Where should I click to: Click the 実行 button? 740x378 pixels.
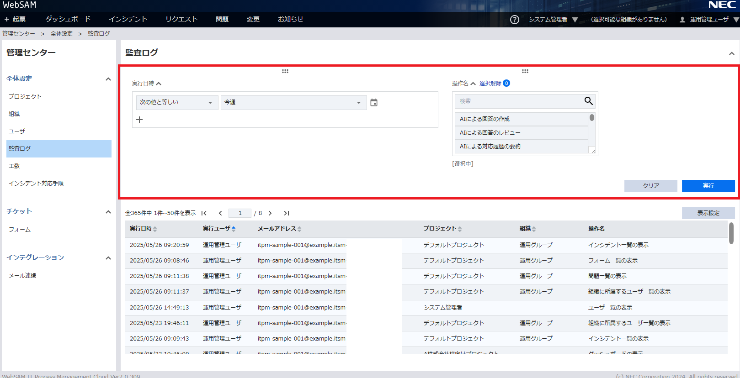pyautogui.click(x=708, y=186)
